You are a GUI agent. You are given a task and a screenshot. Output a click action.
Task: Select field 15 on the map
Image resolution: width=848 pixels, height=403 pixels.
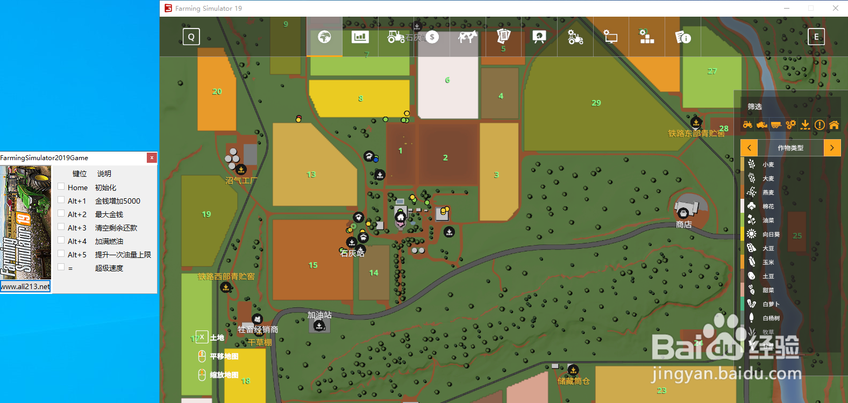[x=313, y=260]
